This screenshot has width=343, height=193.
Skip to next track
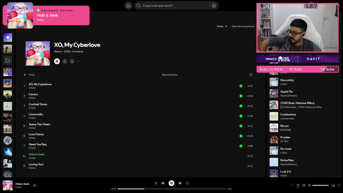click(180, 183)
